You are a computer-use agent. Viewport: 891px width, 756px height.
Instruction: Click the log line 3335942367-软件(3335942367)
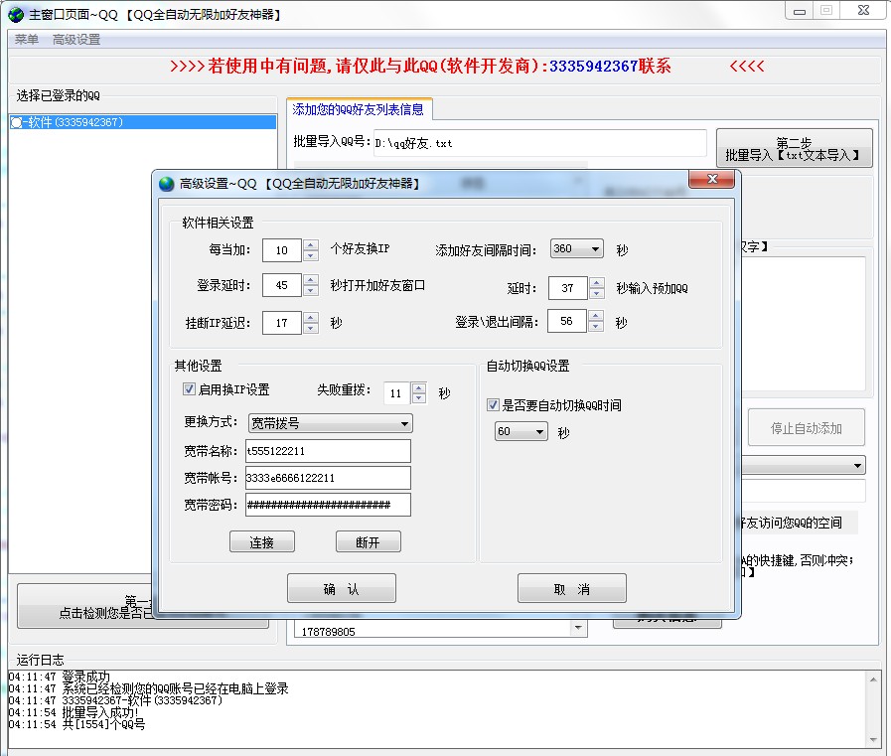(115, 700)
